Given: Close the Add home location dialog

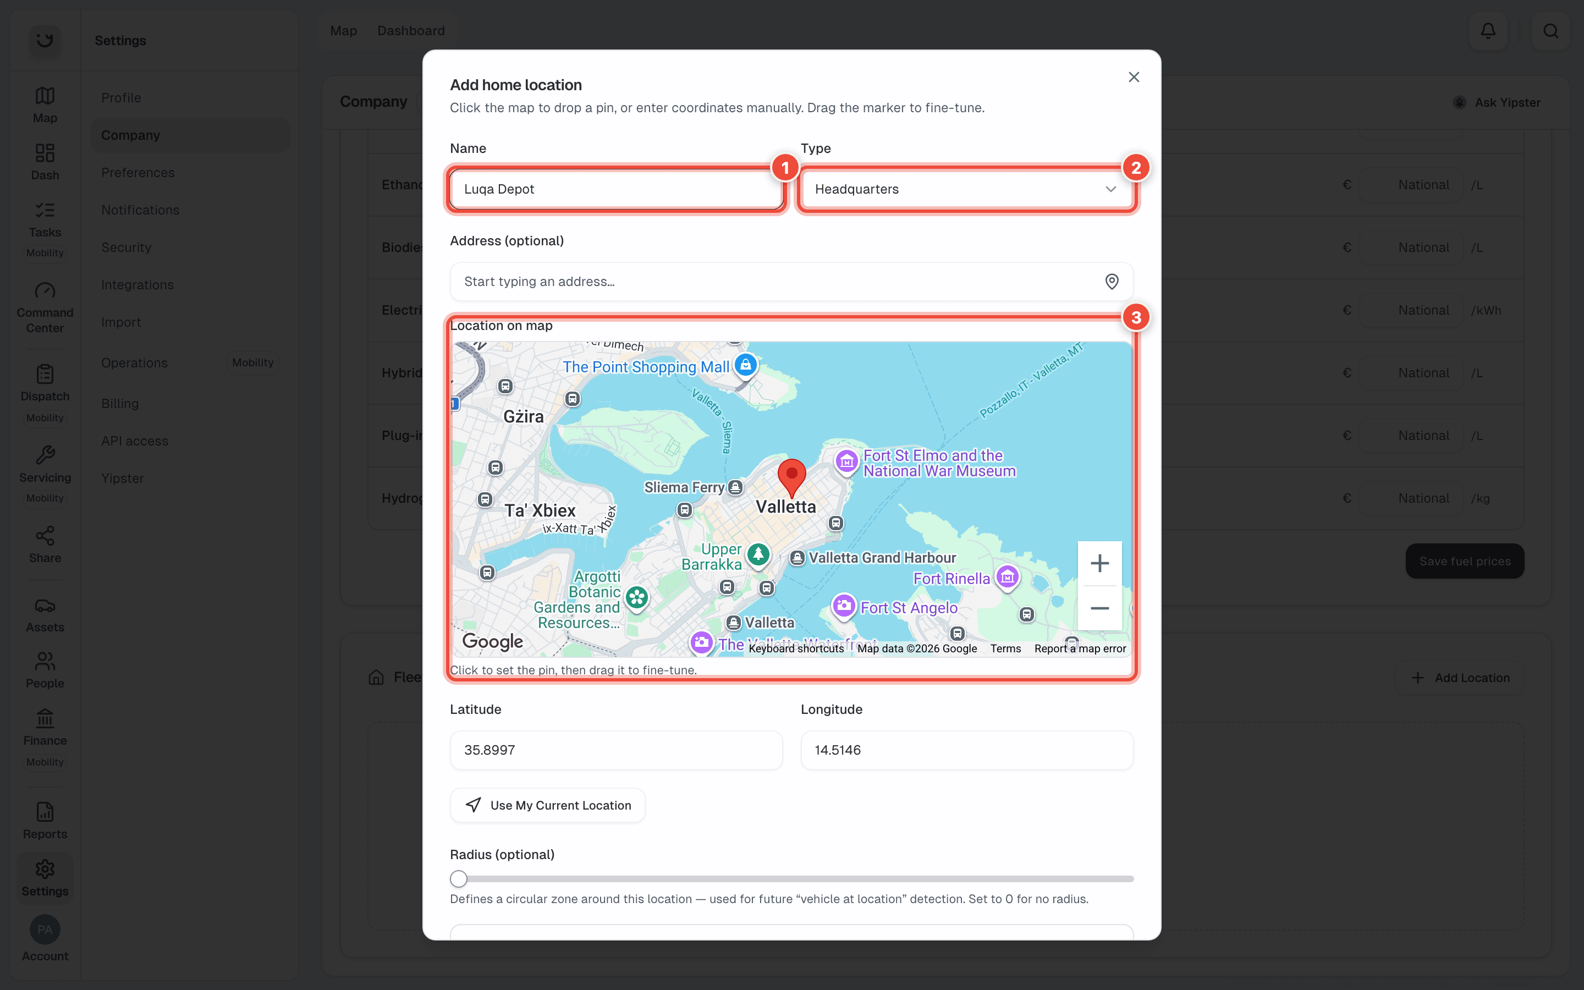Looking at the screenshot, I should coord(1134,77).
